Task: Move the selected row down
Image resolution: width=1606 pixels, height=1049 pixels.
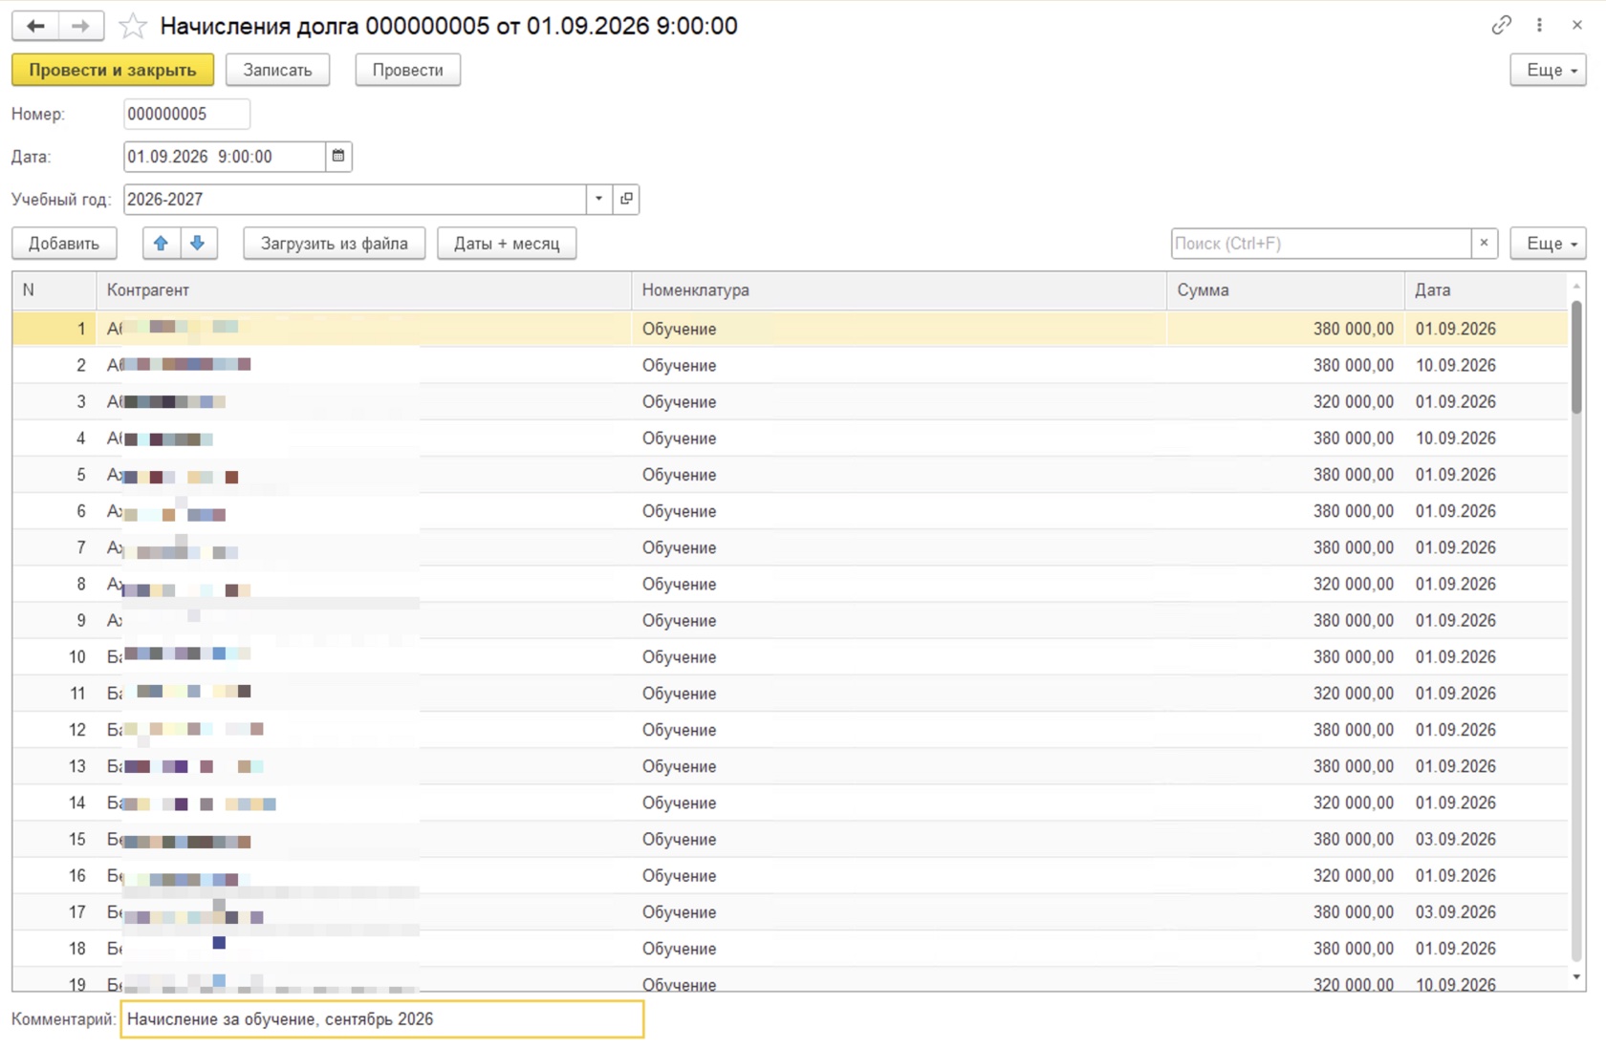Action: point(198,243)
